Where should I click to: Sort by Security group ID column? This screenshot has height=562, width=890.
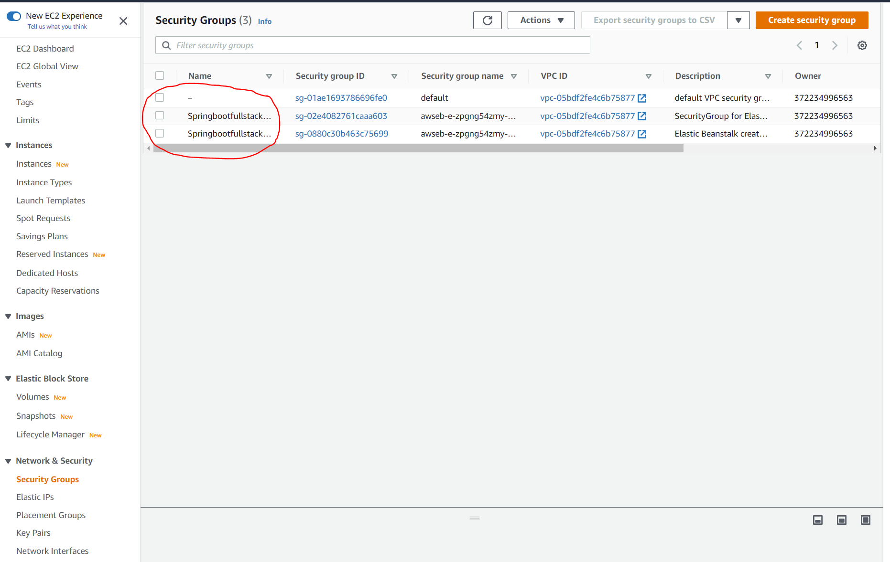pos(394,76)
